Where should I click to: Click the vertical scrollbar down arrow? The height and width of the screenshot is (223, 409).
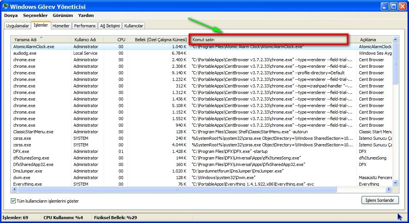coord(395,183)
